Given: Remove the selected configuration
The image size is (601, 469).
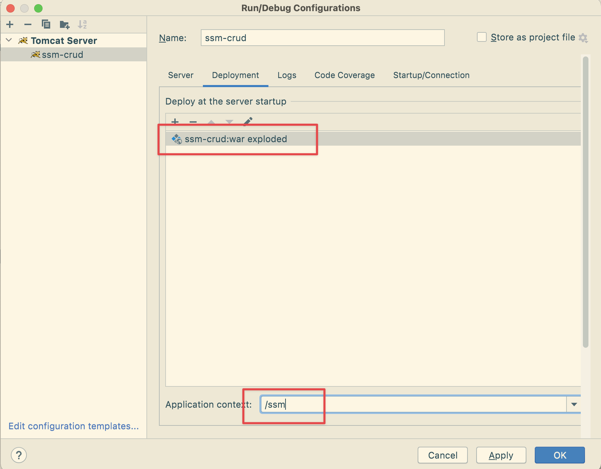Looking at the screenshot, I should tap(28, 24).
